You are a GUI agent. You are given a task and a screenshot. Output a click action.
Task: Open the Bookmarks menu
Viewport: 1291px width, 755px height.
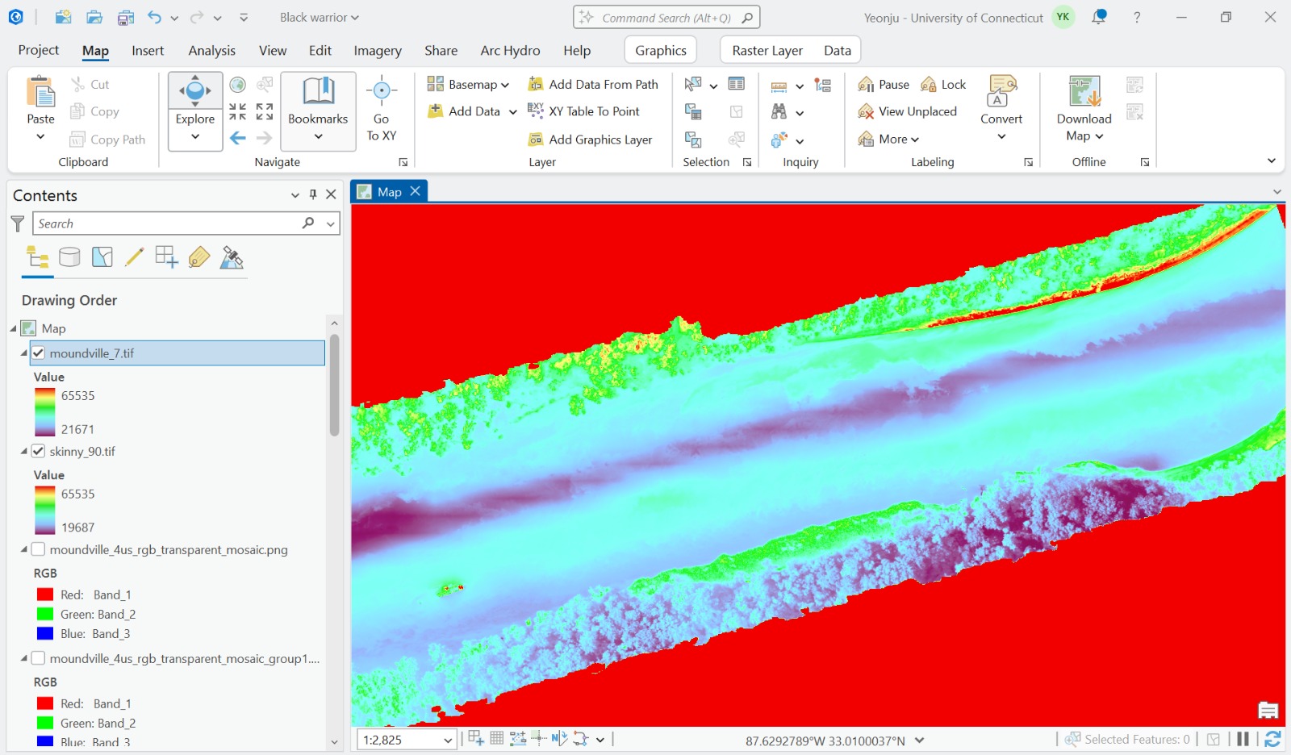pos(318,111)
